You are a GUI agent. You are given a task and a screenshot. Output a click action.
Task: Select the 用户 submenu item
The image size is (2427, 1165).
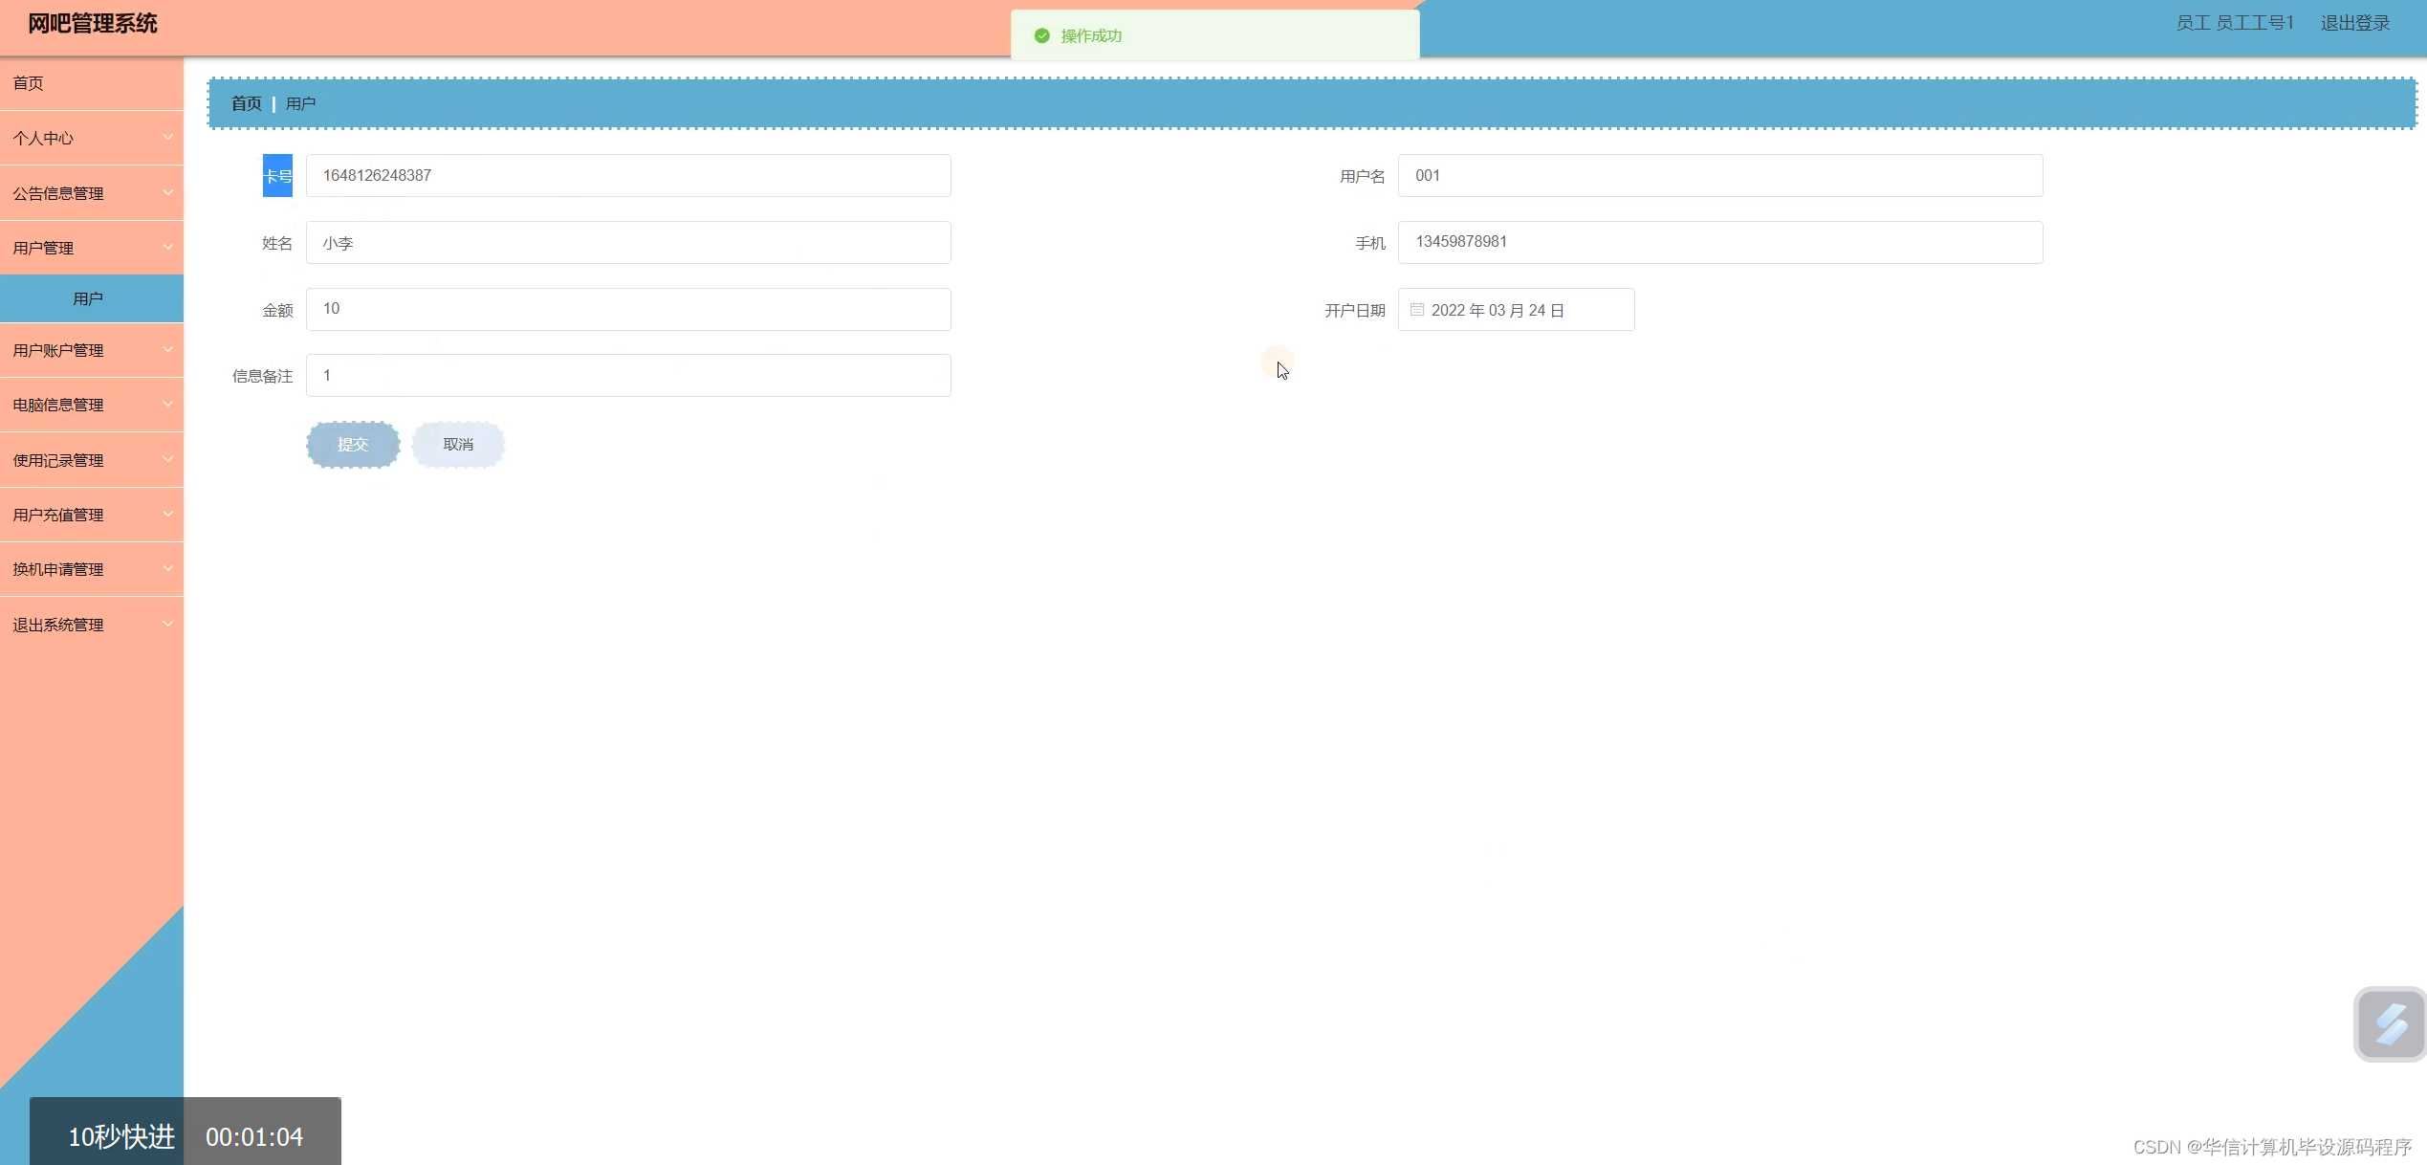88,298
